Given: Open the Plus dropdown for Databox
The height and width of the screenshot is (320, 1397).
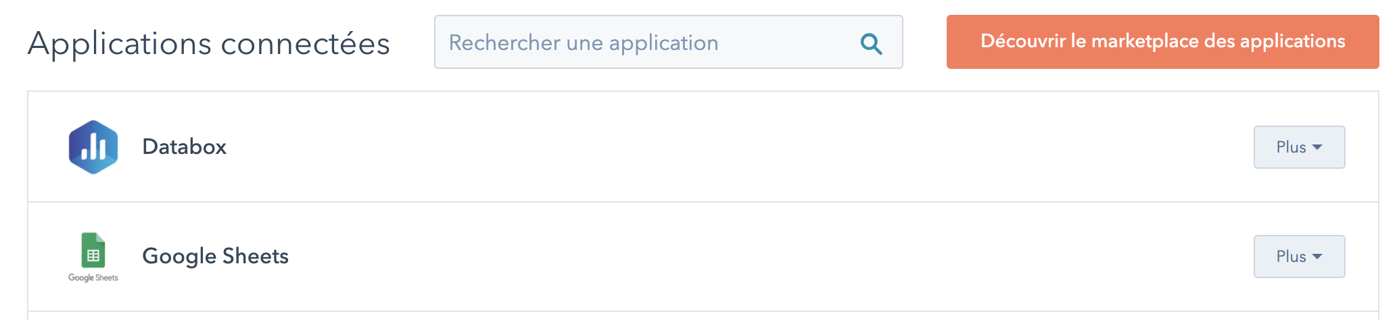Looking at the screenshot, I should click(x=1299, y=147).
